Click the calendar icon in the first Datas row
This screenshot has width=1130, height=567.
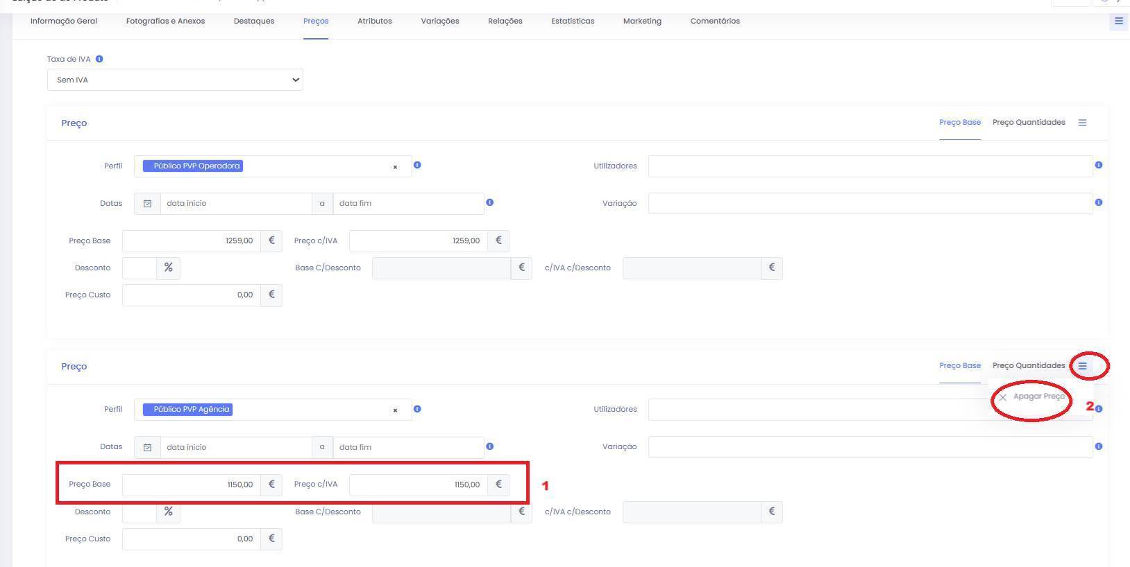[147, 204]
